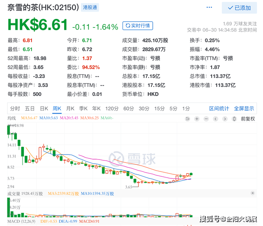Zoom in chart with plus icon
The width and height of the screenshot is (263, 226).
(x=197, y=119)
